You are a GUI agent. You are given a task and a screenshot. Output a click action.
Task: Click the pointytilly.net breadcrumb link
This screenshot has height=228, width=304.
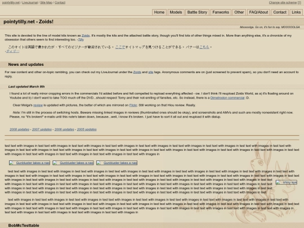11,2
